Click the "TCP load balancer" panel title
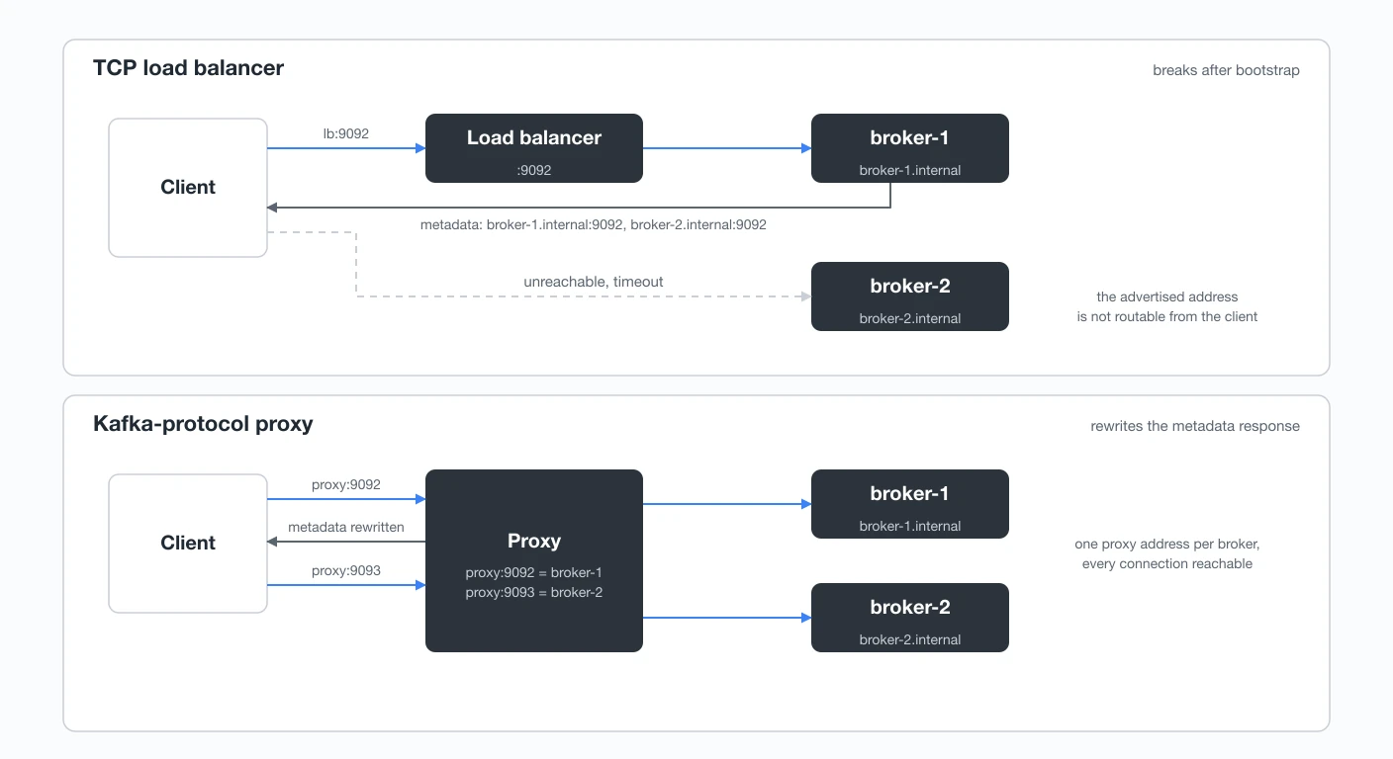The image size is (1393, 759). (x=188, y=68)
